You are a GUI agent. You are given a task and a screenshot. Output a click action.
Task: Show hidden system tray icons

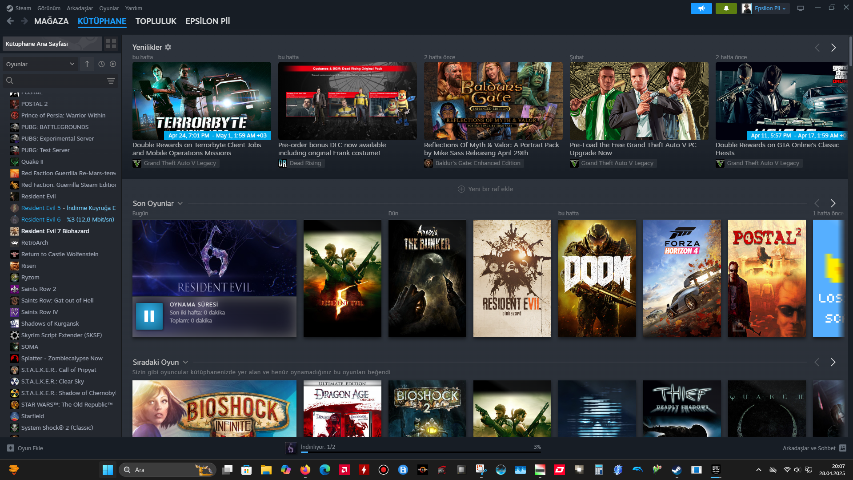759,470
